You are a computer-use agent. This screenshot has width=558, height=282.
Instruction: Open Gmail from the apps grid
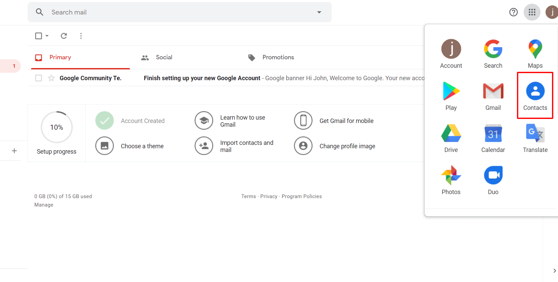pos(493,96)
